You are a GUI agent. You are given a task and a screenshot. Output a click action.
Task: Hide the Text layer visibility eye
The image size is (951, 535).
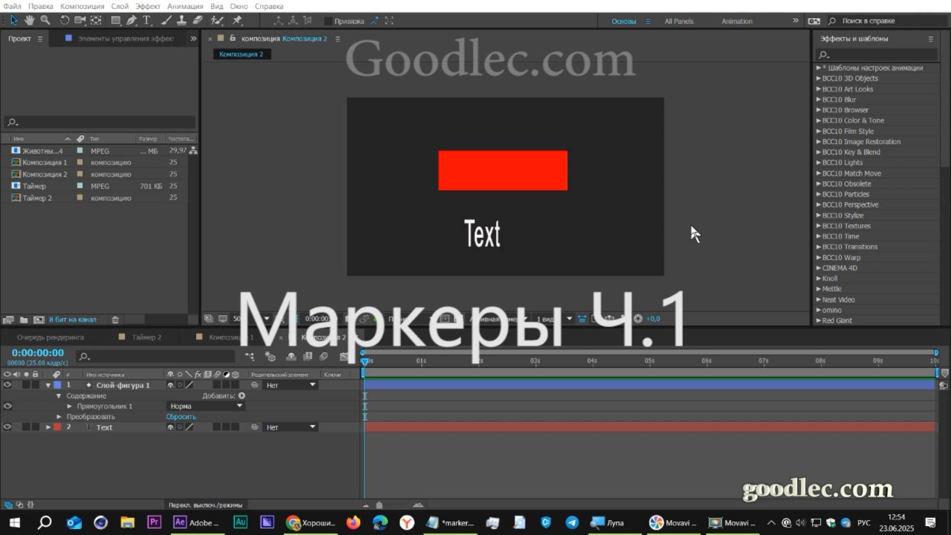pos(8,426)
